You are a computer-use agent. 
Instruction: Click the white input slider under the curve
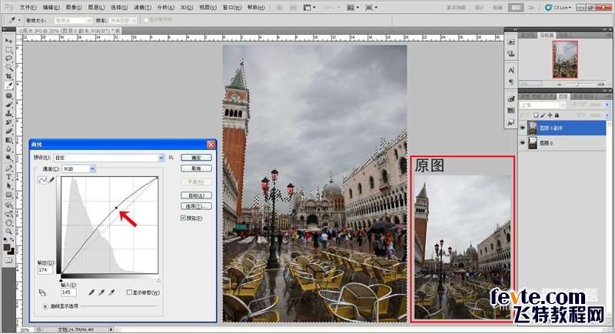[x=158, y=280]
